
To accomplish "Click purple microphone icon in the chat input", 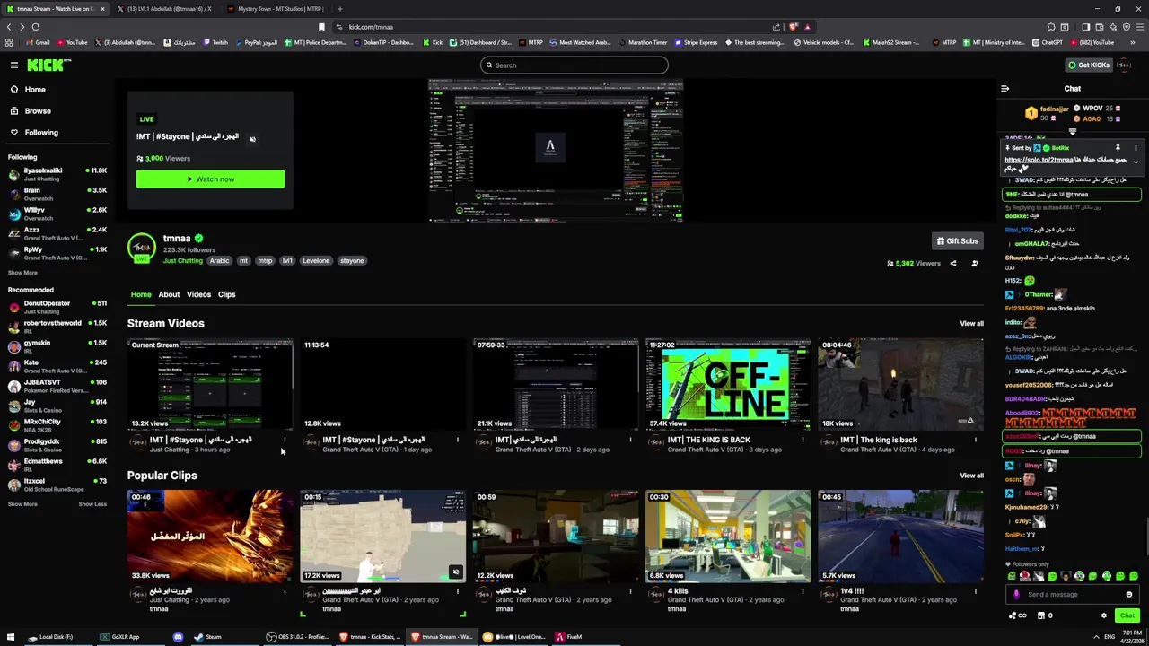I will coord(1016,594).
